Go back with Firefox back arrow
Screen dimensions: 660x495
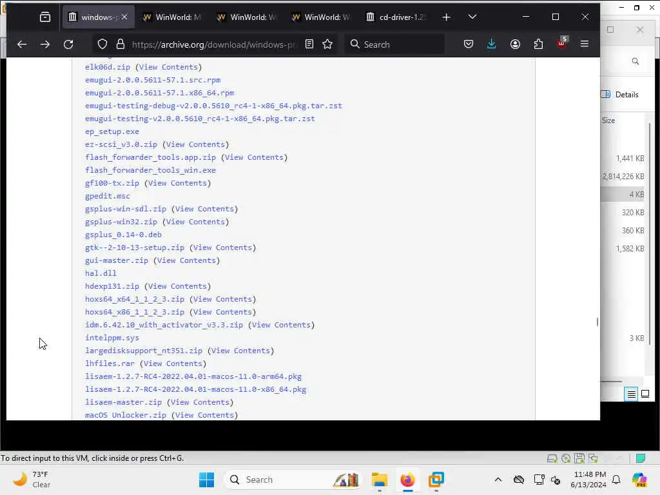pos(22,44)
